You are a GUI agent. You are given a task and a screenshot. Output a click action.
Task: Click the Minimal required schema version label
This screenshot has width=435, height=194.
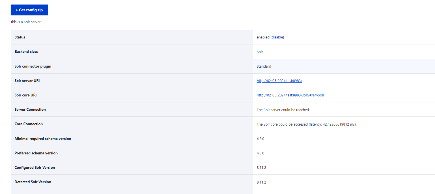pyautogui.click(x=43, y=139)
